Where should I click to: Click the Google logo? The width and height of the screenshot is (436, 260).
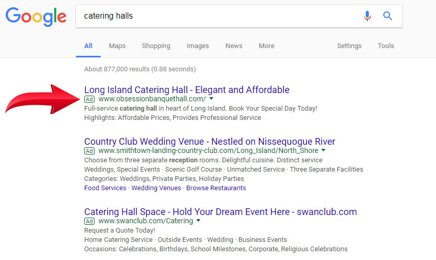tap(36, 17)
